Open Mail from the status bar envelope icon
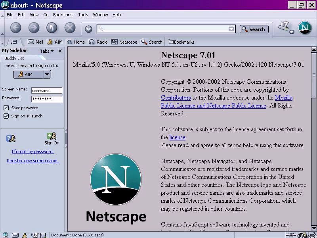This screenshot has height=238, width=317. pyautogui.click(x=15, y=235)
